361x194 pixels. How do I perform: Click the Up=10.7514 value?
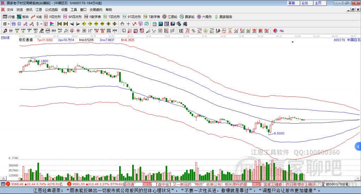[66, 40]
